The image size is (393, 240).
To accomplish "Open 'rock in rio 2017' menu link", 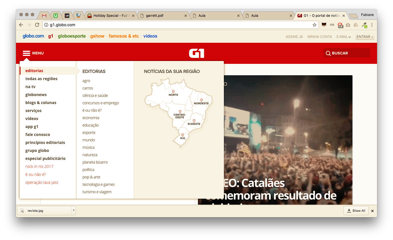I will pos(39,166).
